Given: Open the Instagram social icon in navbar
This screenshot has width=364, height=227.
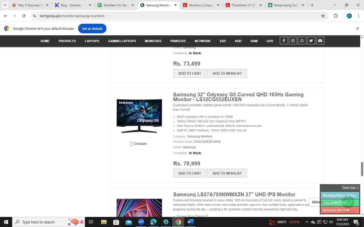Looking at the screenshot, I should [x=293, y=41].
